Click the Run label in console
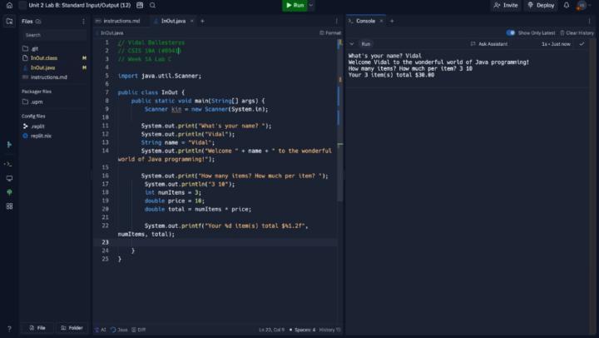 tap(365, 44)
